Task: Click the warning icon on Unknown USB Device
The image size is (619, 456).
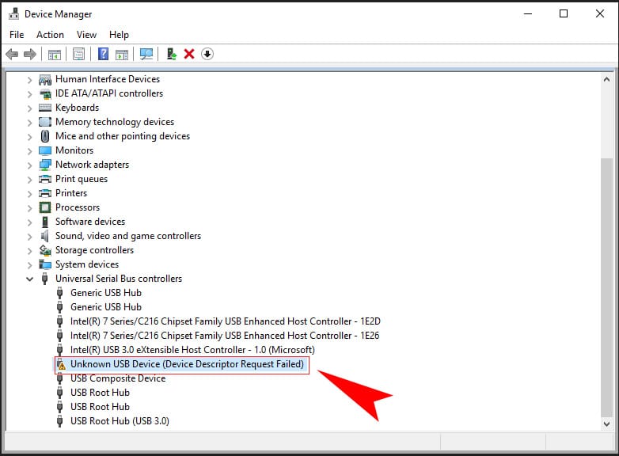Action: click(60, 364)
